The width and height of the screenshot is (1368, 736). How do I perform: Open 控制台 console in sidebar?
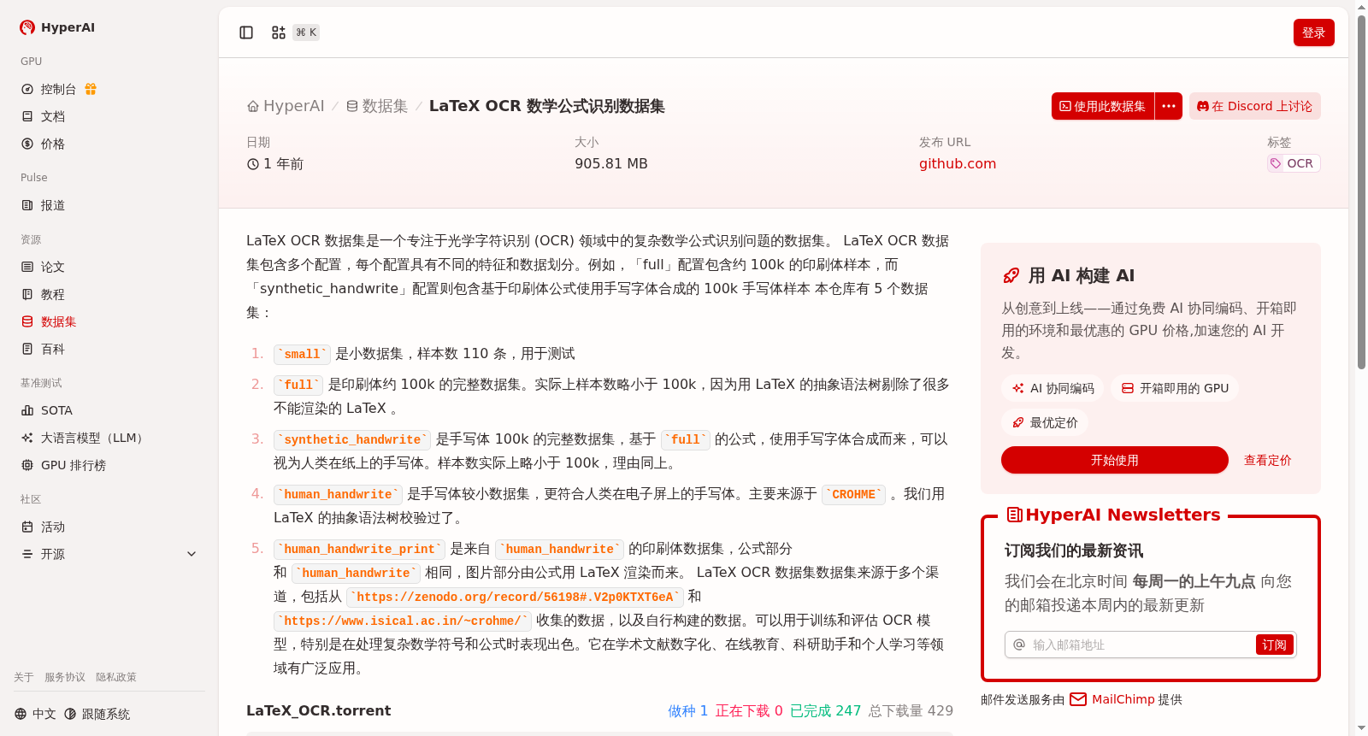58,89
